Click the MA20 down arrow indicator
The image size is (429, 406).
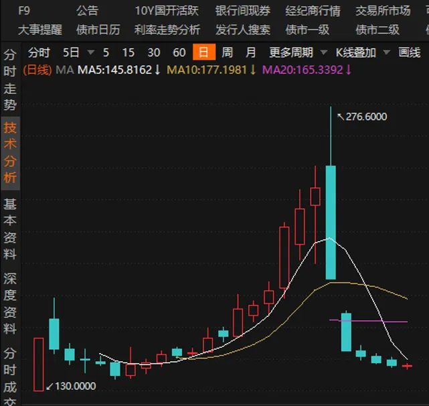pyautogui.click(x=348, y=70)
